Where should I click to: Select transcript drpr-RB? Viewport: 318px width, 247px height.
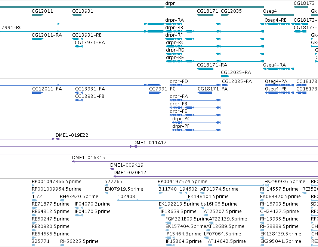click(x=174, y=28)
